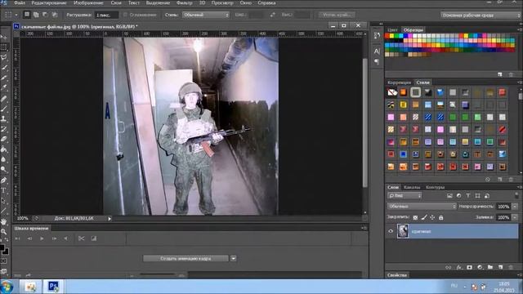The width and height of the screenshot is (523, 294).
Task: Select the Eyedropper tool
Action: 4,87
